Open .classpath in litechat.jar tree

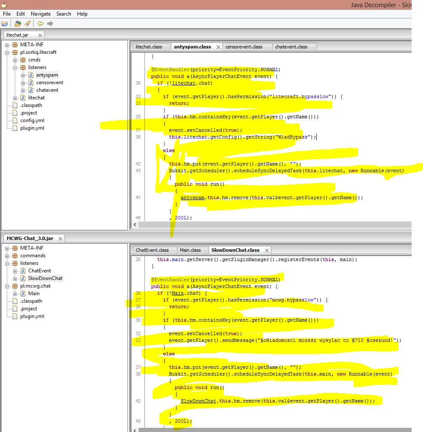point(31,105)
